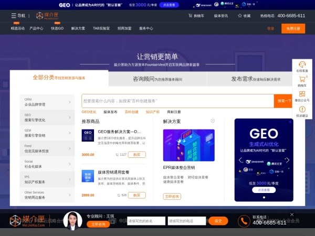The height and width of the screenshot is (236, 315).
Task: Click the GEO banner carousel dot
Action: (x=264, y=198)
